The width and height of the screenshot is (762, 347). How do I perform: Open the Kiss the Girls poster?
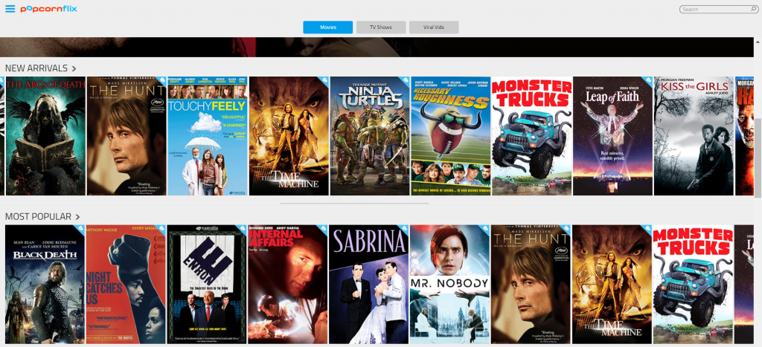click(694, 136)
